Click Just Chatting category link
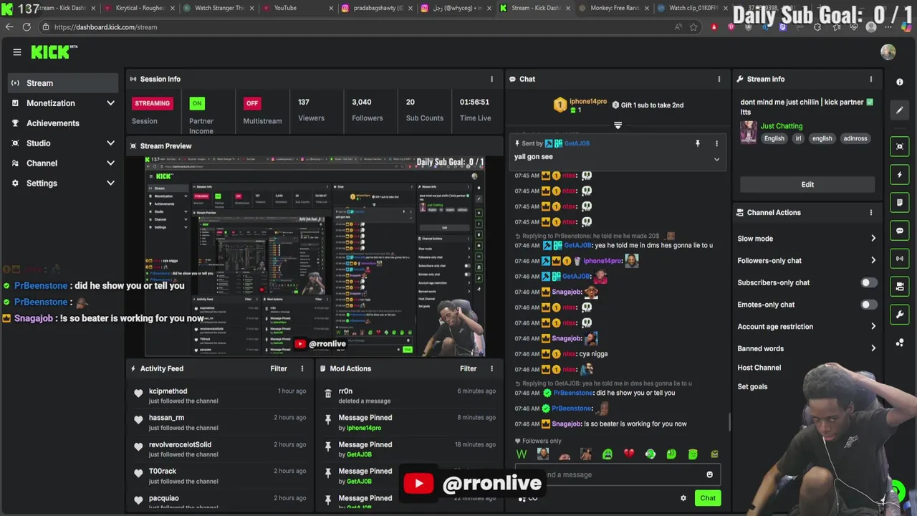Image resolution: width=917 pixels, height=516 pixels. click(782, 126)
